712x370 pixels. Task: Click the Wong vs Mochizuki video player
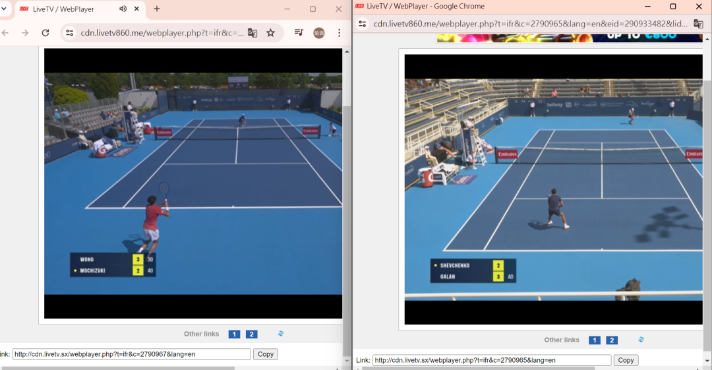click(x=193, y=183)
